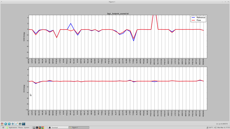Open the Configure subplots dialog

(20, 124)
